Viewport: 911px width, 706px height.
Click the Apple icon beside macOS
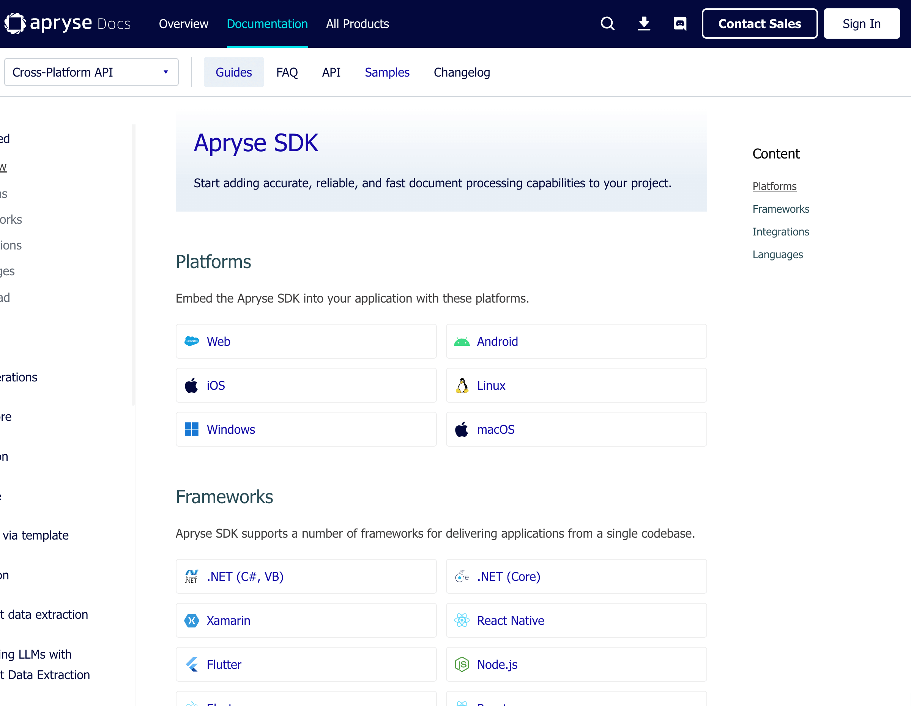tap(462, 429)
